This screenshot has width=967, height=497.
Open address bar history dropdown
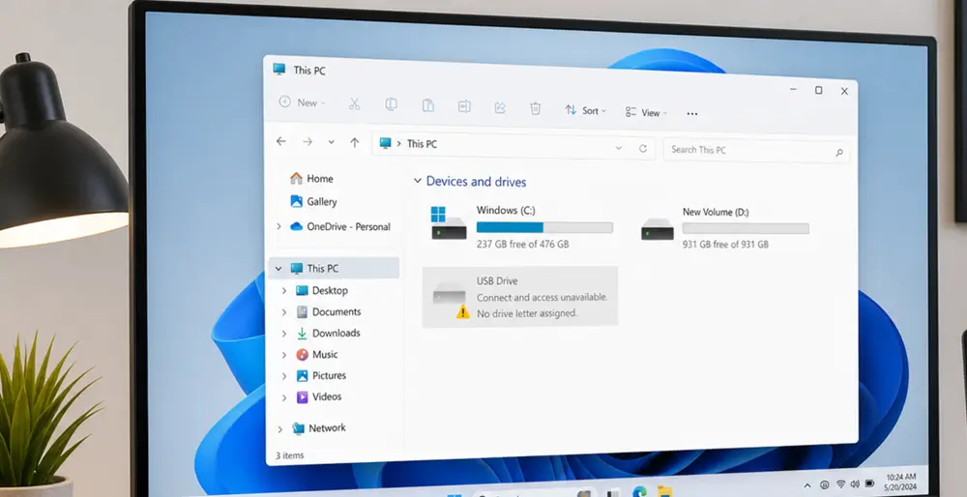point(619,148)
